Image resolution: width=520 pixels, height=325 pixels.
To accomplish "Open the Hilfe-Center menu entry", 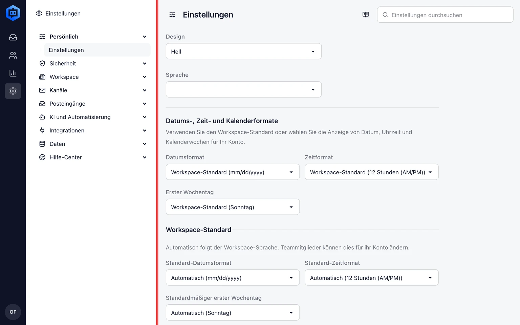I will (93, 157).
